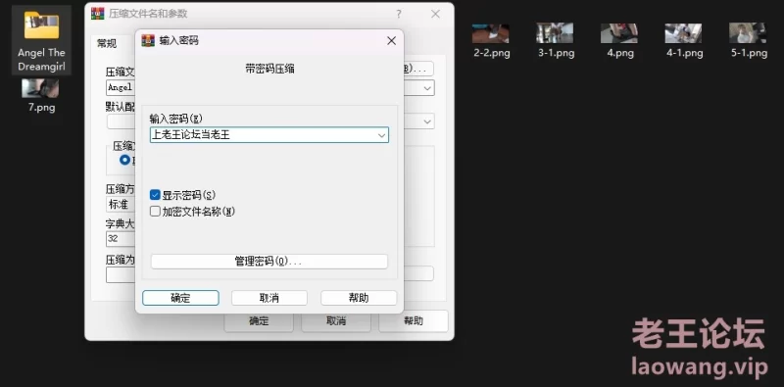Select the archive format radio button in background window
This screenshot has width=784, height=387.
125,160
